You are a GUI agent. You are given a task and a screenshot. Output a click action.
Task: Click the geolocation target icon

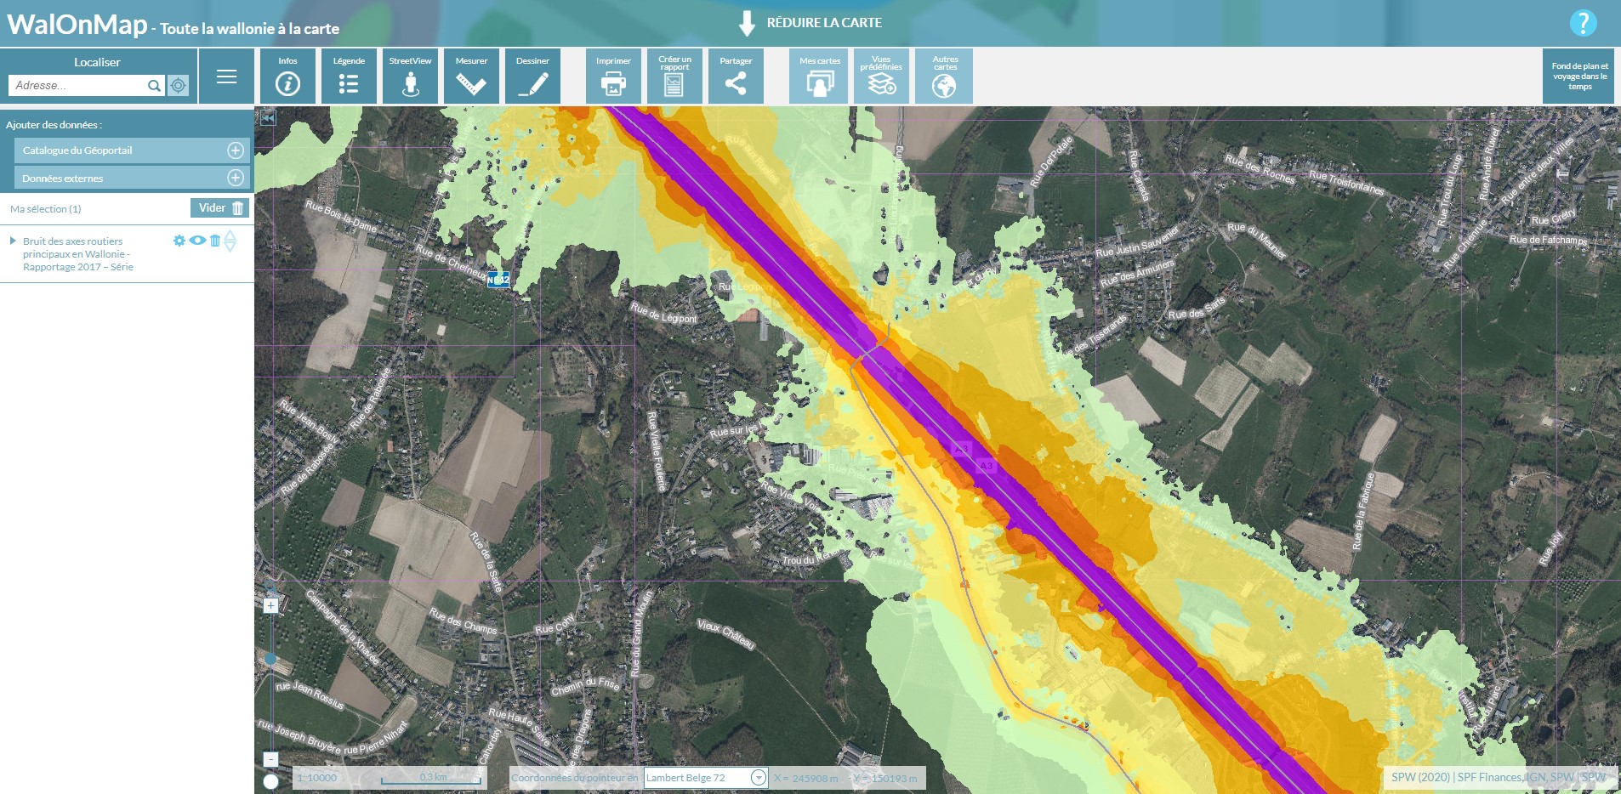click(178, 85)
